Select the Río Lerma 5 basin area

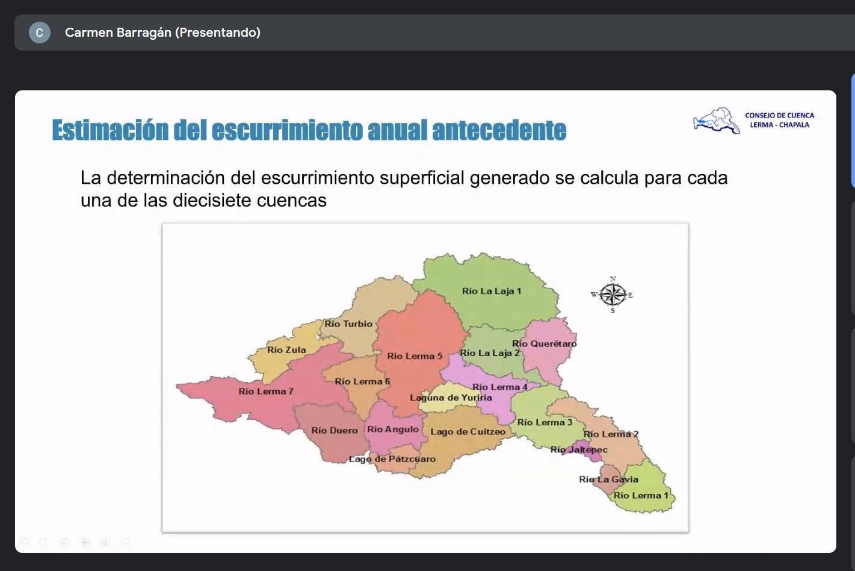(x=415, y=356)
